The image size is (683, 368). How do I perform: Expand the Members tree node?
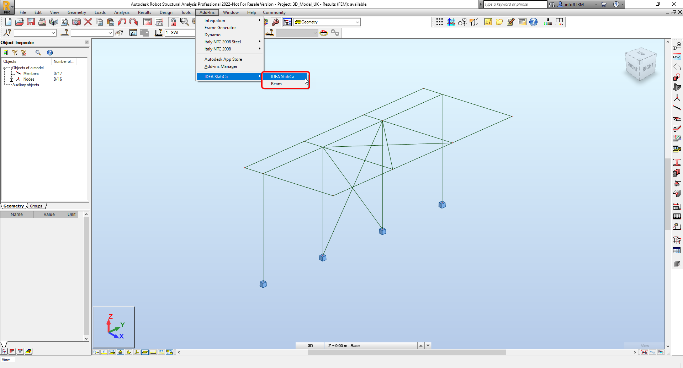[x=11, y=74]
